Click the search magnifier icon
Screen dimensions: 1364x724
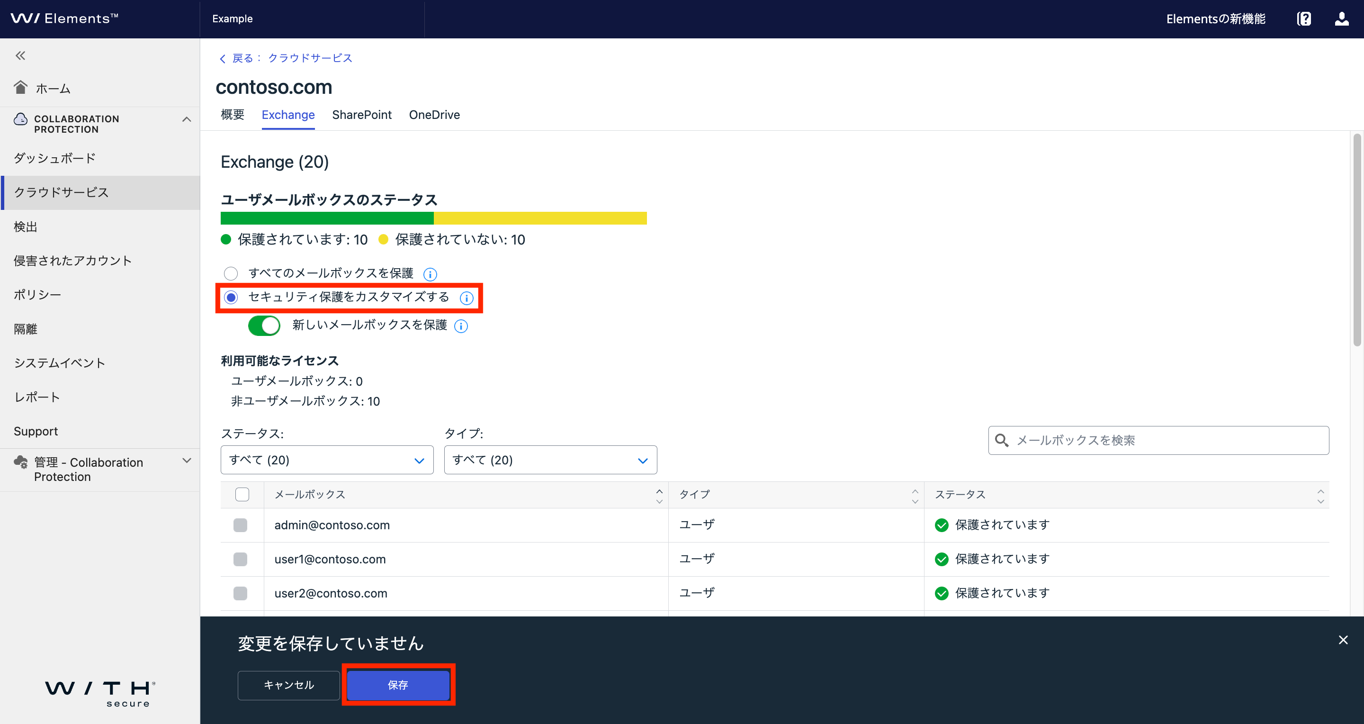[x=1001, y=440]
